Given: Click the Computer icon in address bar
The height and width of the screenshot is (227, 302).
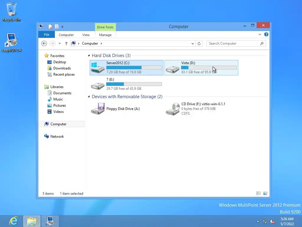Looking at the screenshot, I should (x=73, y=43).
